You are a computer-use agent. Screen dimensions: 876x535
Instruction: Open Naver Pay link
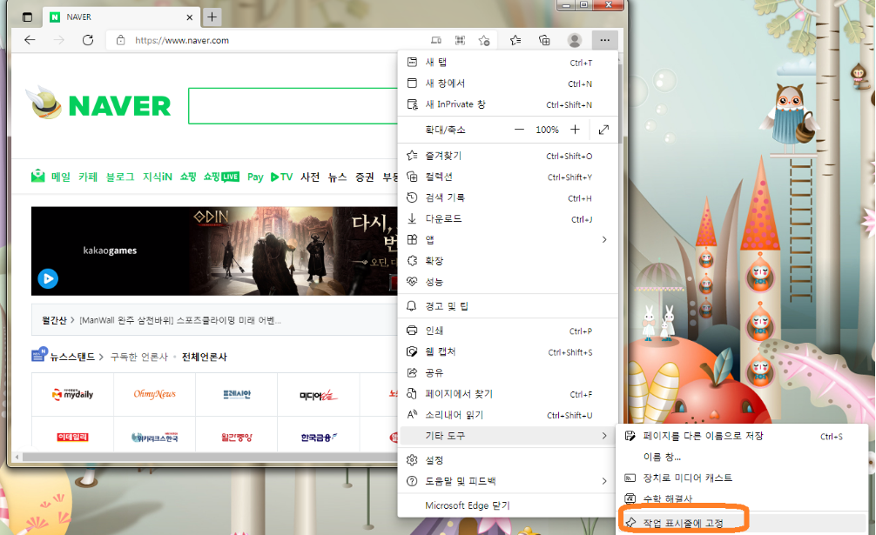(x=255, y=177)
